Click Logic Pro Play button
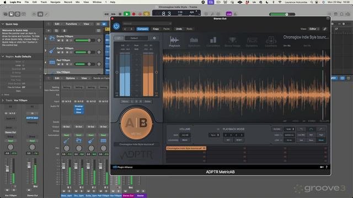 point(127,14)
